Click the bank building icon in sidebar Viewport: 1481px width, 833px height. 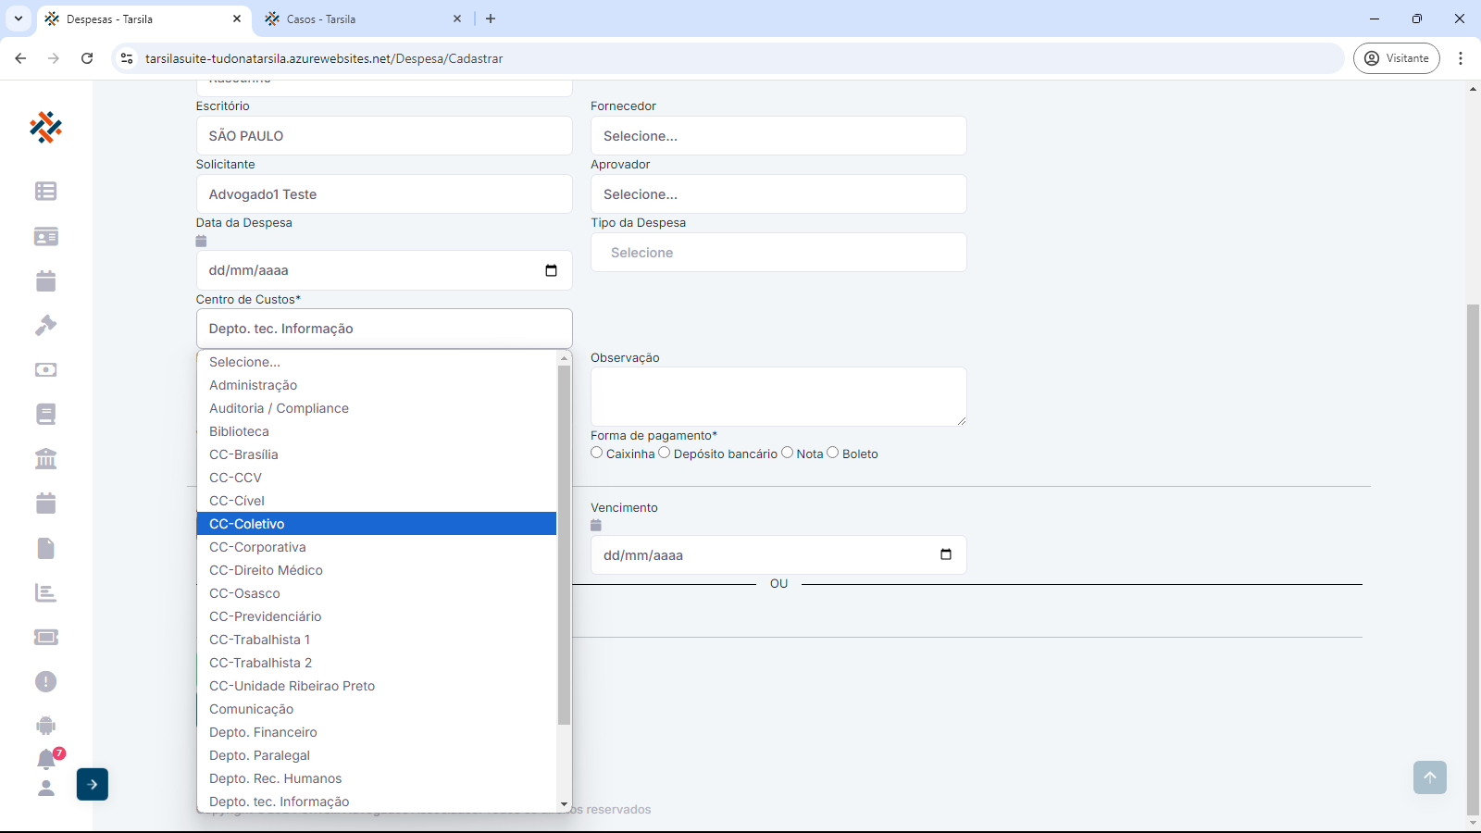point(45,459)
